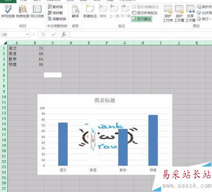Image resolution: width=212 pixels, height=192 pixels.
Task: Click the selected white cell C6
Action: pos(53,75)
